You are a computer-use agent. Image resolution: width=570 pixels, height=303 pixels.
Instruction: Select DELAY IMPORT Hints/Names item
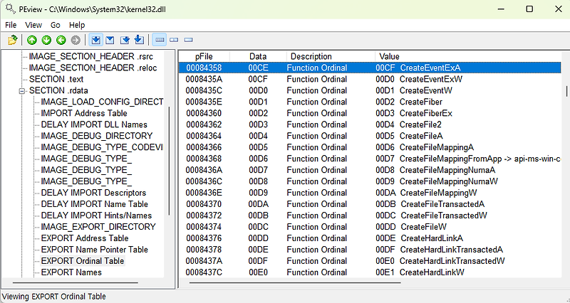[x=96, y=216]
